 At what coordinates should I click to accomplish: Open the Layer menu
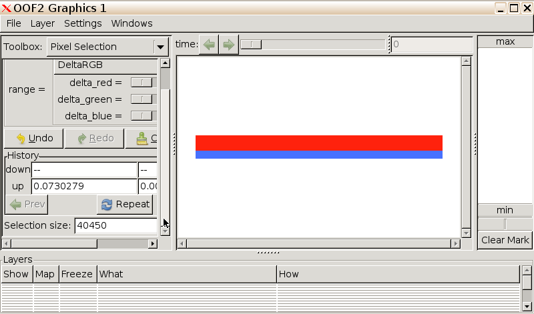coord(43,23)
